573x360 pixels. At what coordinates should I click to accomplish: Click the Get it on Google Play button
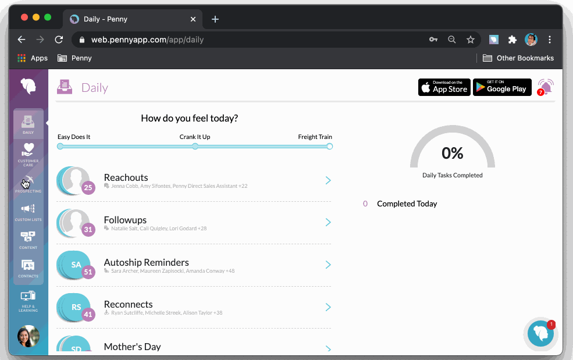point(502,87)
